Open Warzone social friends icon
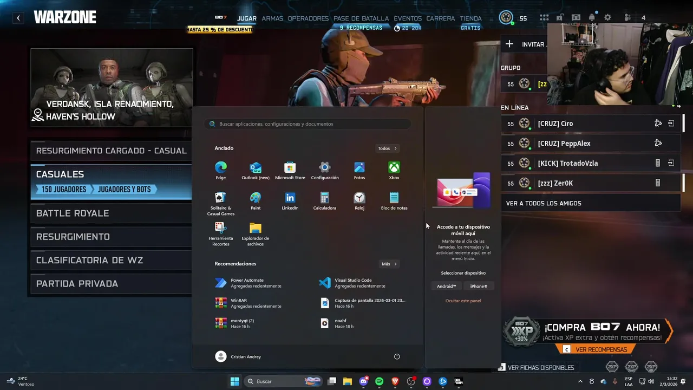 point(627,18)
